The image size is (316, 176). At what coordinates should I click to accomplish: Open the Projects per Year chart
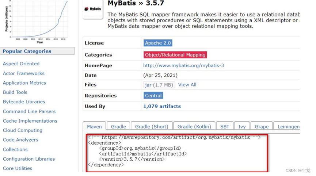[37, 20]
